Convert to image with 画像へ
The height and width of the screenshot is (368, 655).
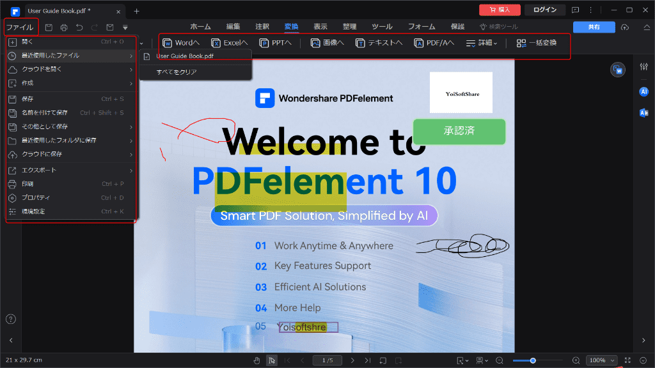[327, 43]
